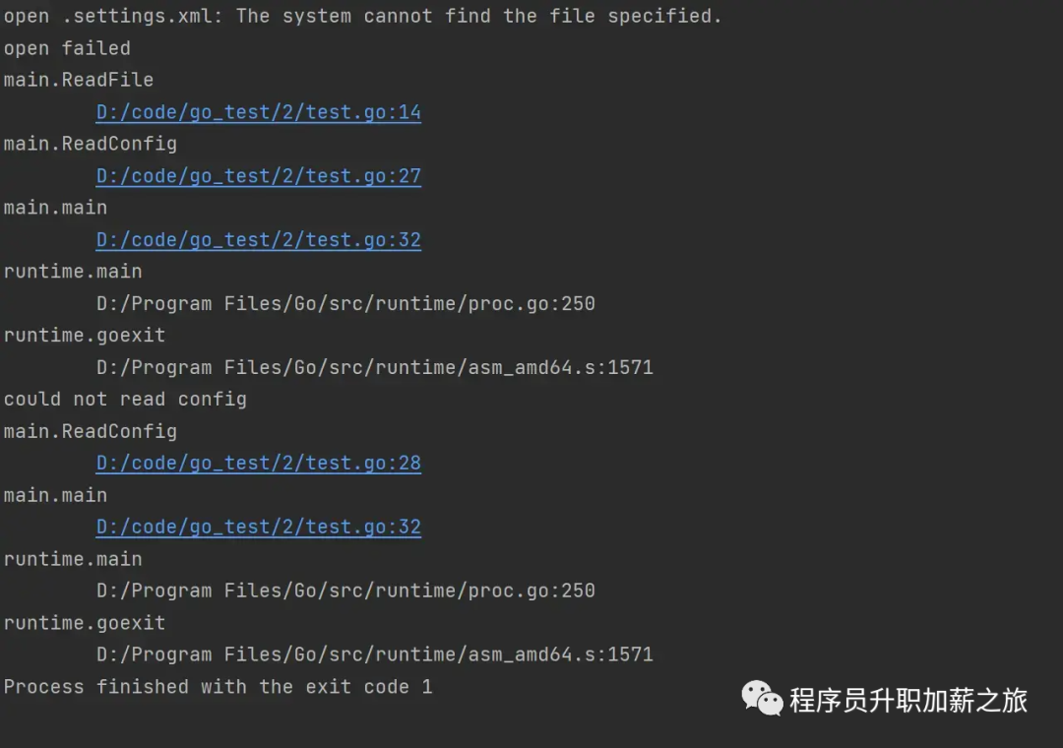Open test.go:32 link under the open failed trace

(258, 240)
